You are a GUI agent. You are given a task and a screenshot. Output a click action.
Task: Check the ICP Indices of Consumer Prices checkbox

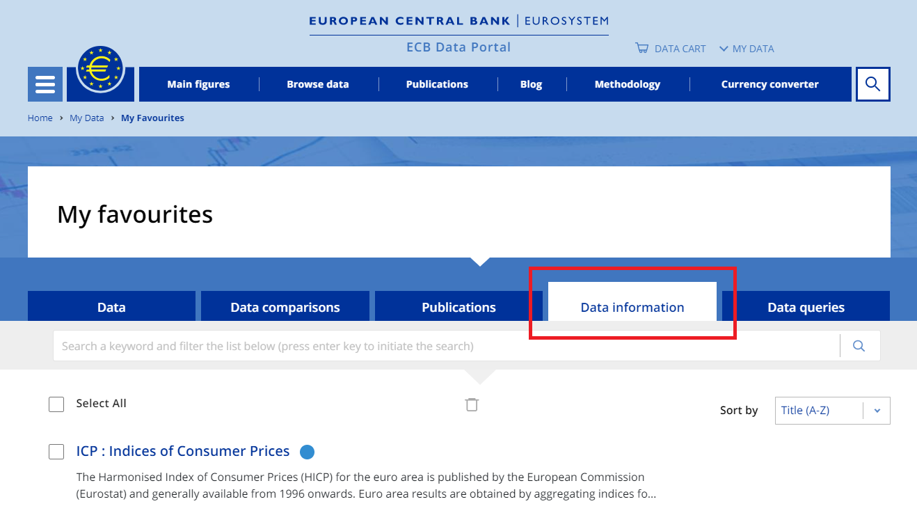(56, 452)
